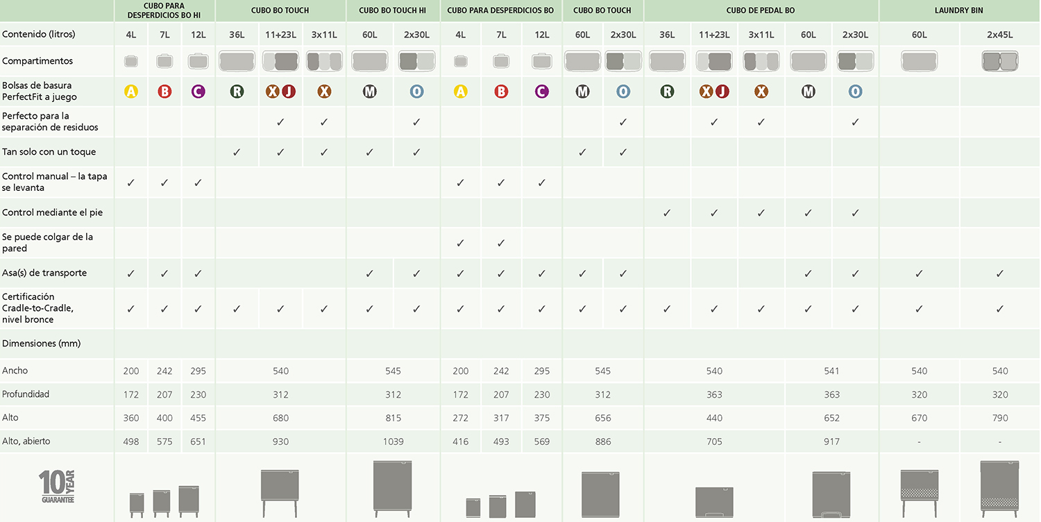Image resolution: width=1041 pixels, height=522 pixels.
Task: Click the Cubo Bo Touch Hi column header
Action: [393, 10]
